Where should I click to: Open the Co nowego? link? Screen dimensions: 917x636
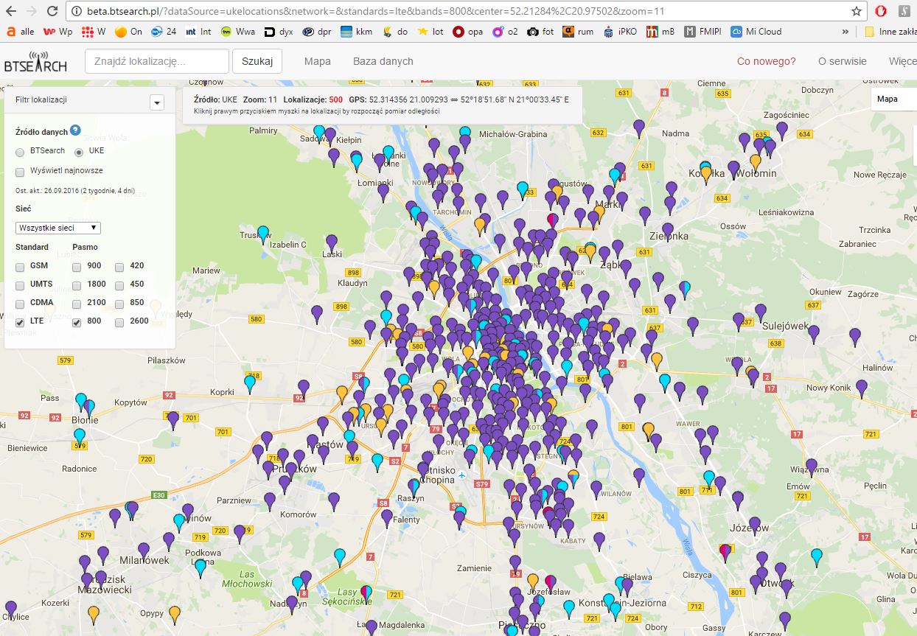point(766,61)
